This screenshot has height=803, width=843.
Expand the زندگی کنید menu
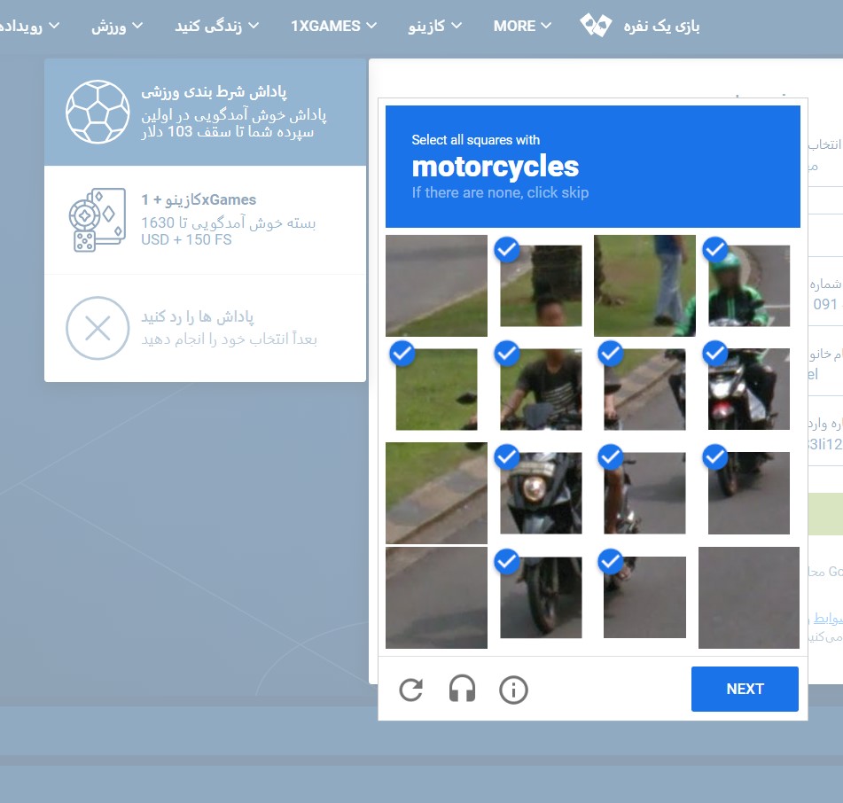coord(216,26)
